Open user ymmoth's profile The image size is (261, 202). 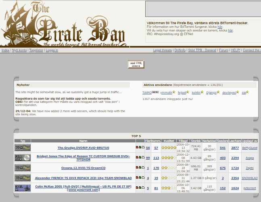point(166,92)
